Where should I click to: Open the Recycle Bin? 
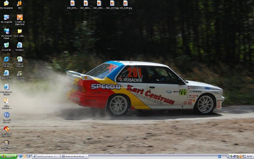pos(6,45)
